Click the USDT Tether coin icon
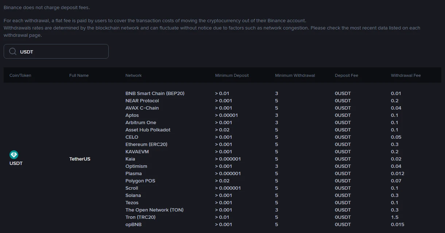This screenshot has width=445, height=233. [x=14, y=155]
